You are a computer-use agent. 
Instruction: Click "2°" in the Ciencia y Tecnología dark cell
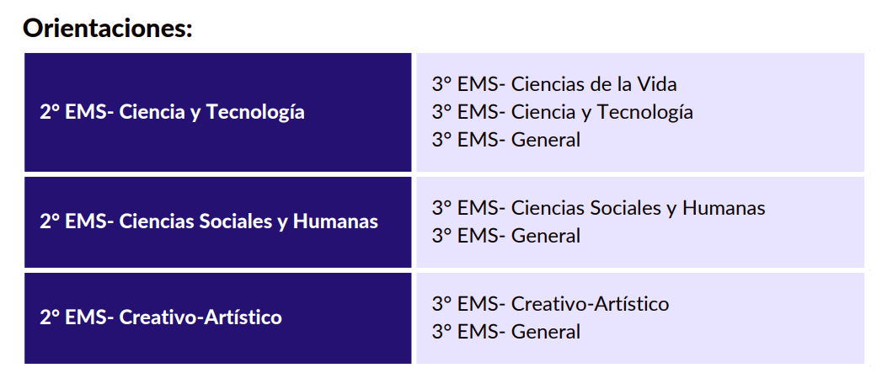[49, 112]
